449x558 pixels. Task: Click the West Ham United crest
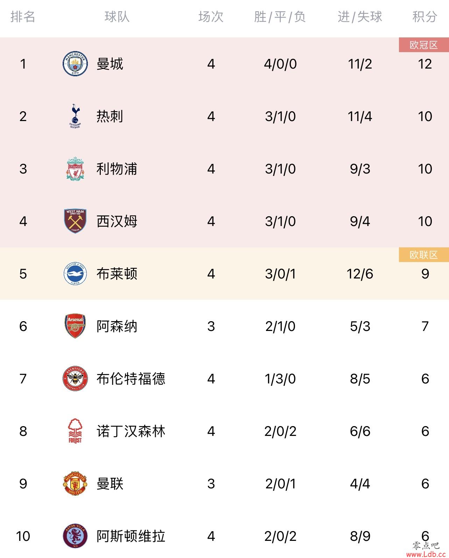(x=75, y=221)
